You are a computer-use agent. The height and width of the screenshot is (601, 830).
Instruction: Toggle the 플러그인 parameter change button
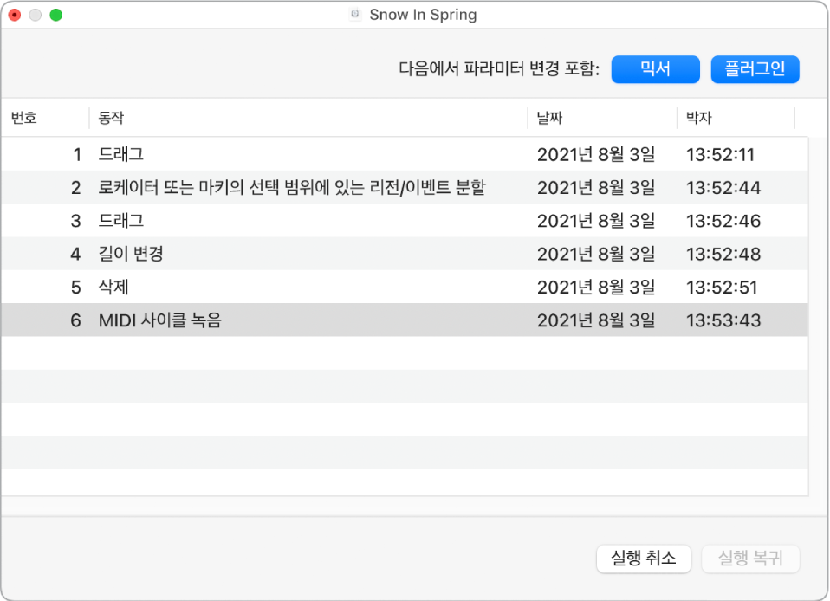[x=755, y=69]
